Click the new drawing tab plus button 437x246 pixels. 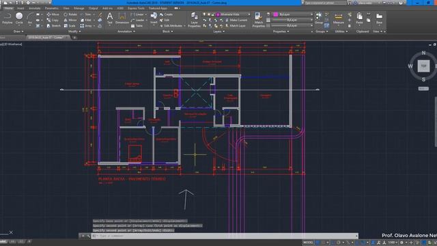(74, 38)
